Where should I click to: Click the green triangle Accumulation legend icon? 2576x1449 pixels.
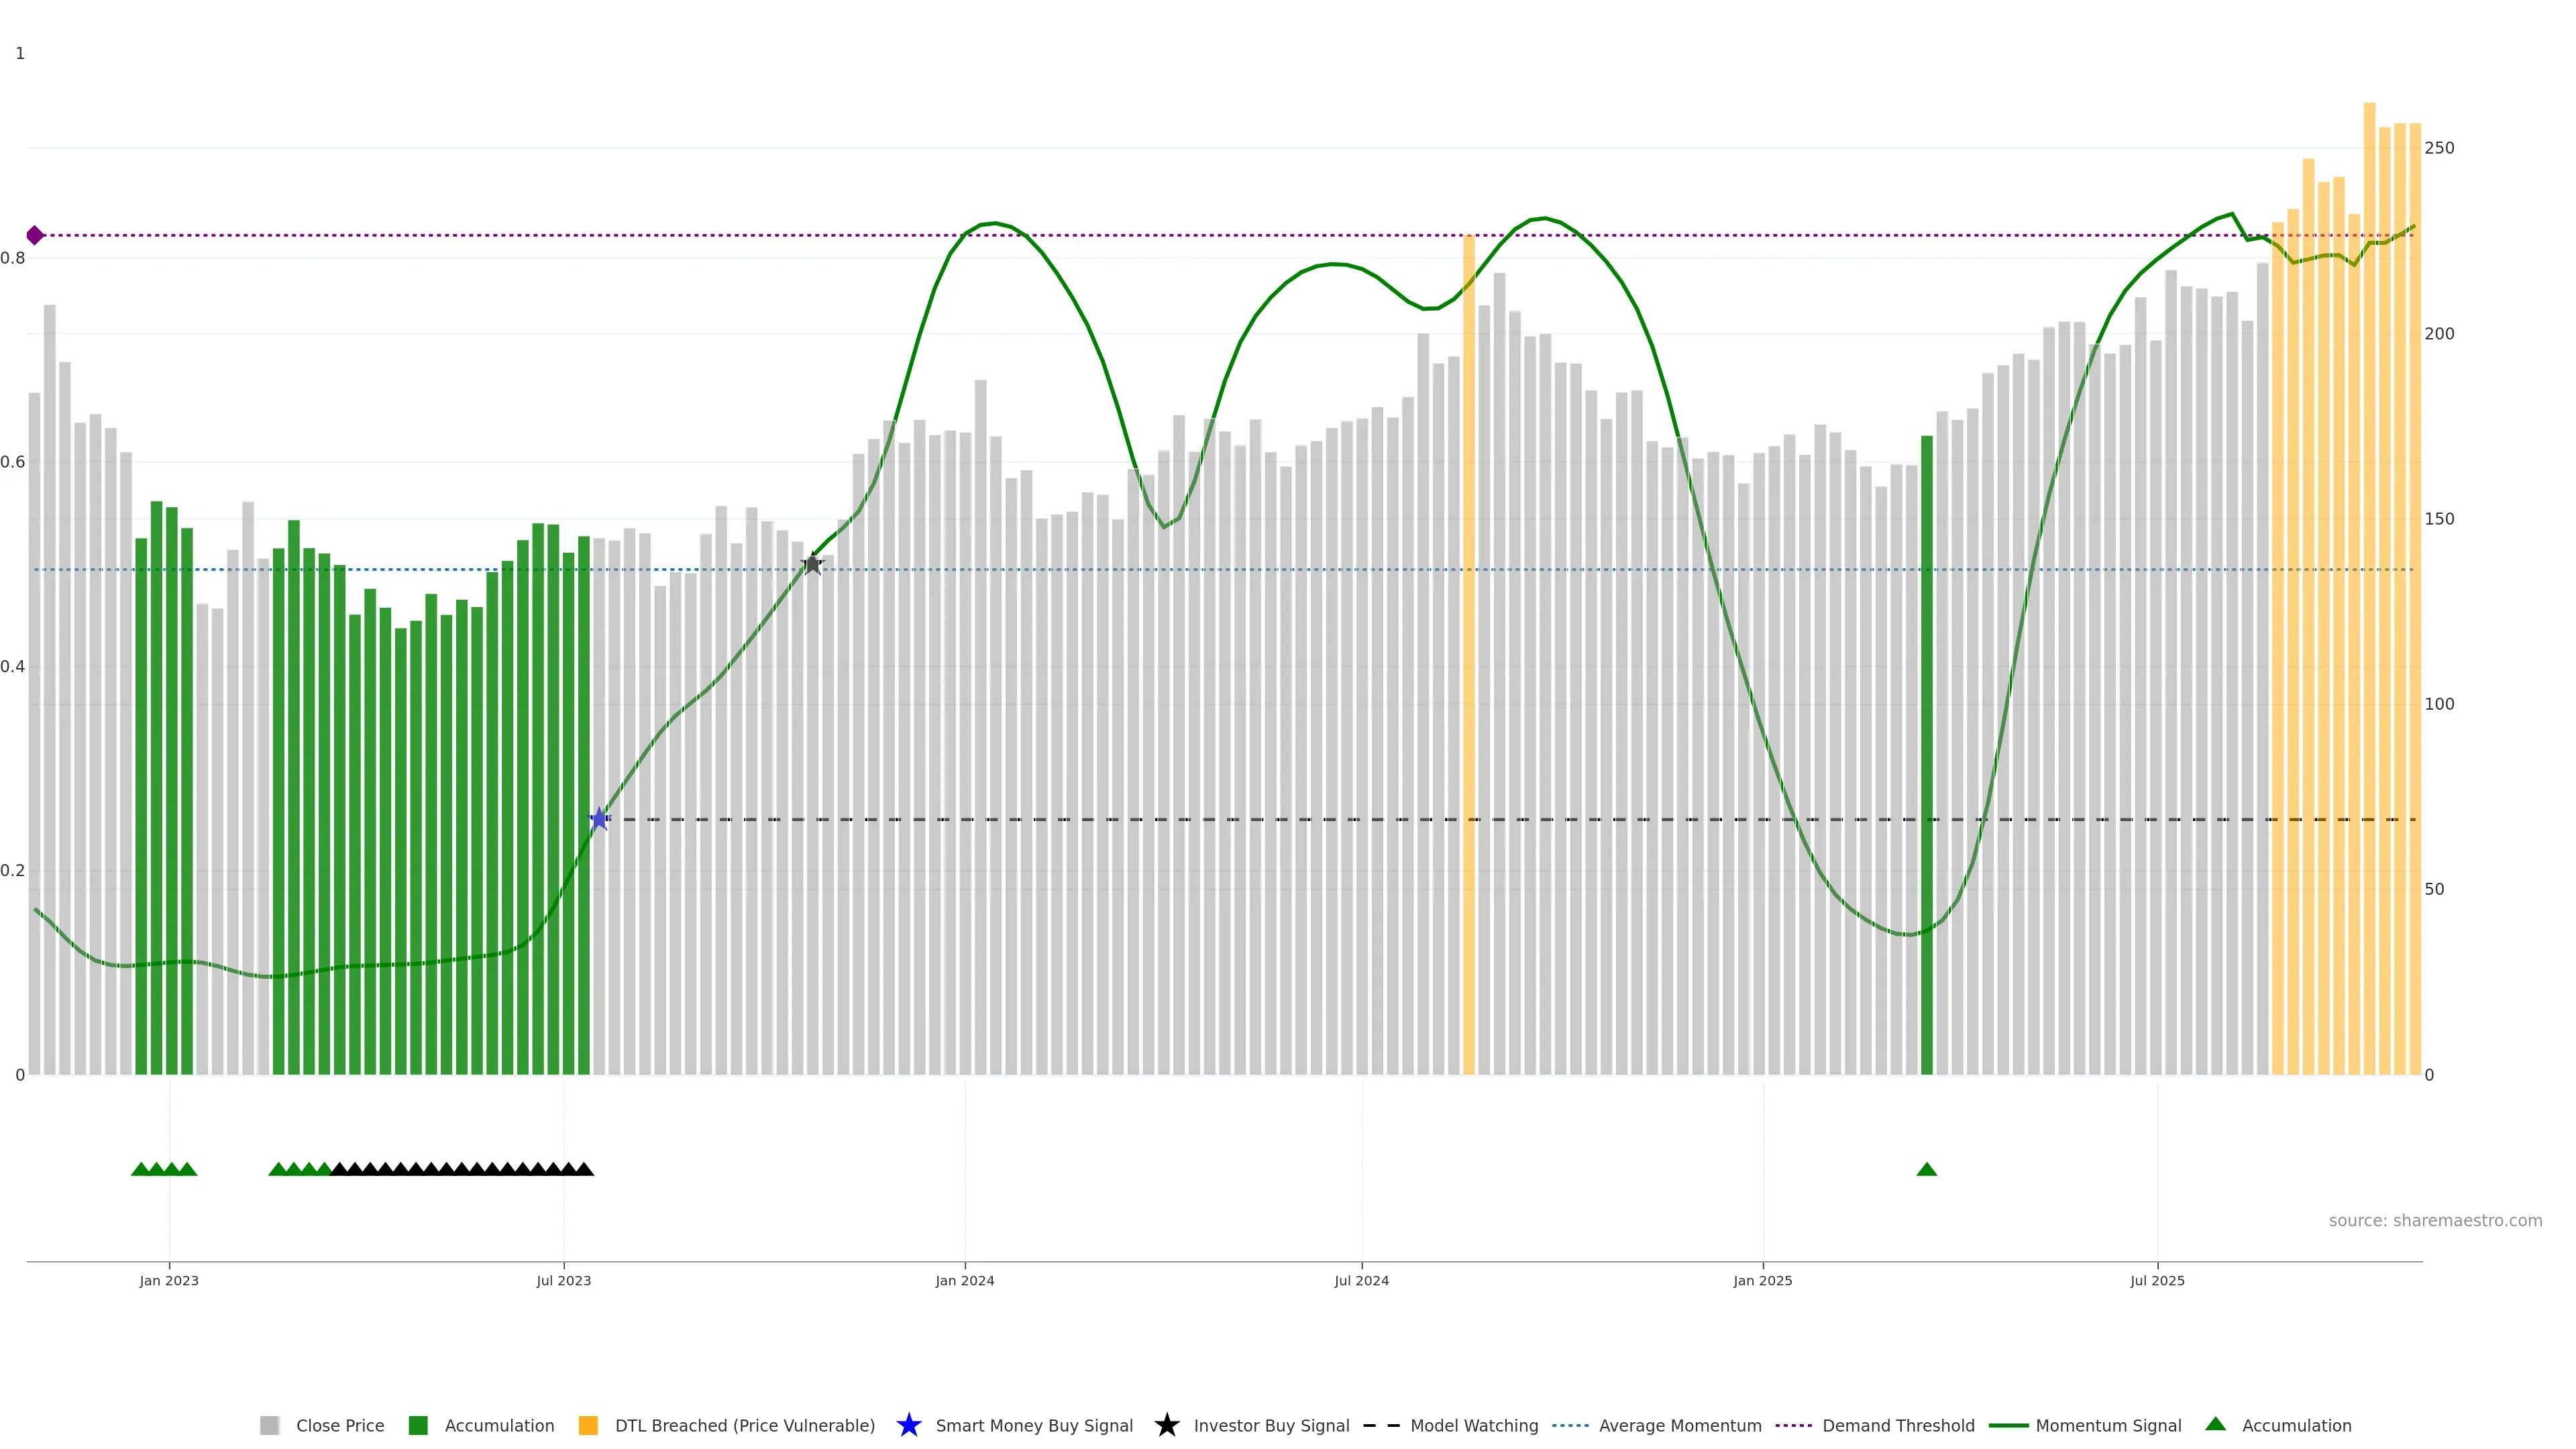click(2215, 1424)
